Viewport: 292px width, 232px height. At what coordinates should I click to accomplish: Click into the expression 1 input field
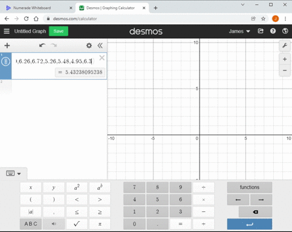55,61
